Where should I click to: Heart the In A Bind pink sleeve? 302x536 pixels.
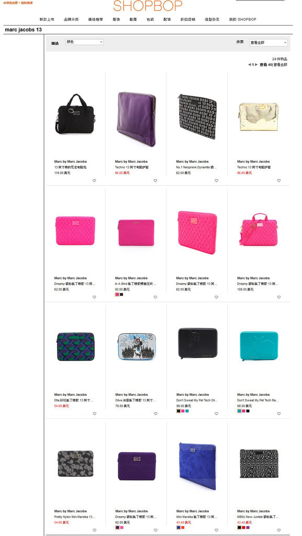[x=155, y=297]
